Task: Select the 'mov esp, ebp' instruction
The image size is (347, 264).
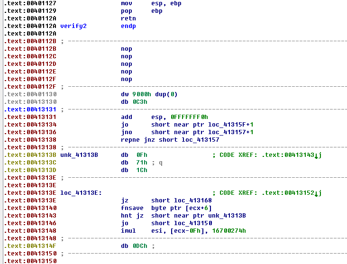Action: 151,3
